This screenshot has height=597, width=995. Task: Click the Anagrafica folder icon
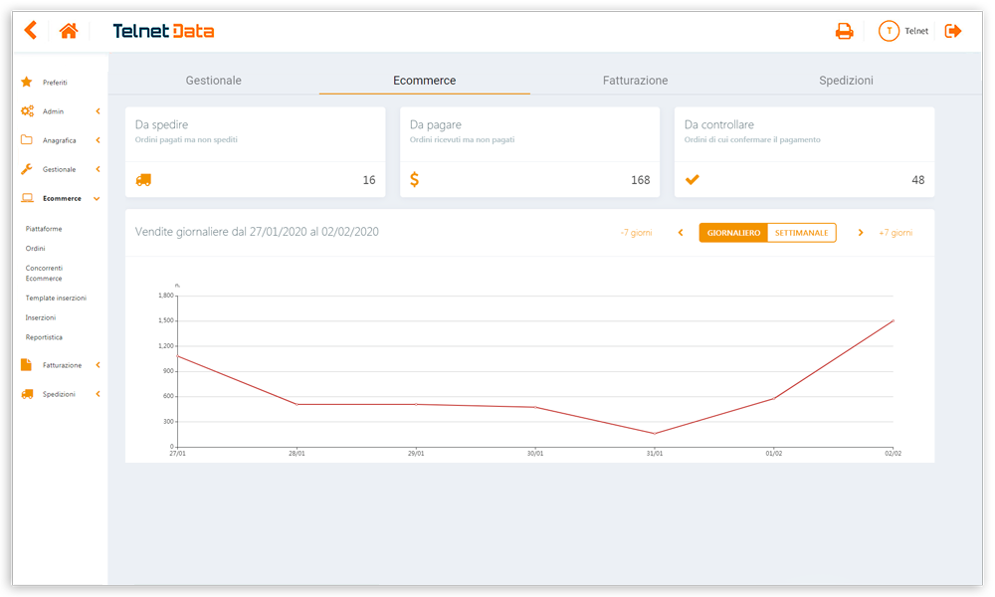[27, 139]
